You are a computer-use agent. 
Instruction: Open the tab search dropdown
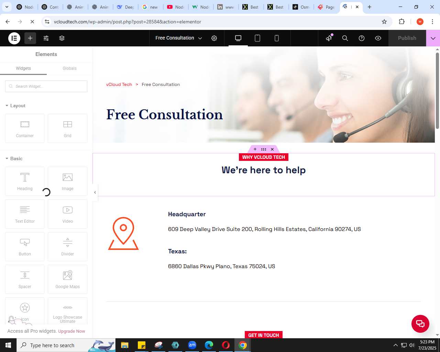[x=7, y=7]
